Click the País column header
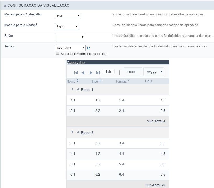The width and height of the screenshot is (214, 188). [149, 81]
